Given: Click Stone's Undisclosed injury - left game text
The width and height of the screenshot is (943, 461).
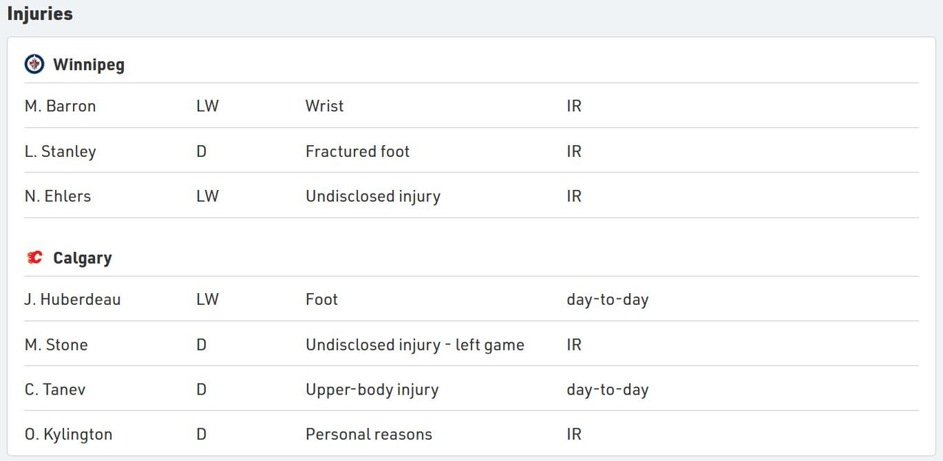Looking at the screenshot, I should coord(415,345).
